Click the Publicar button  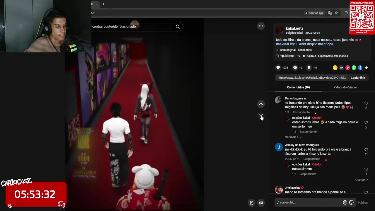click(x=363, y=203)
